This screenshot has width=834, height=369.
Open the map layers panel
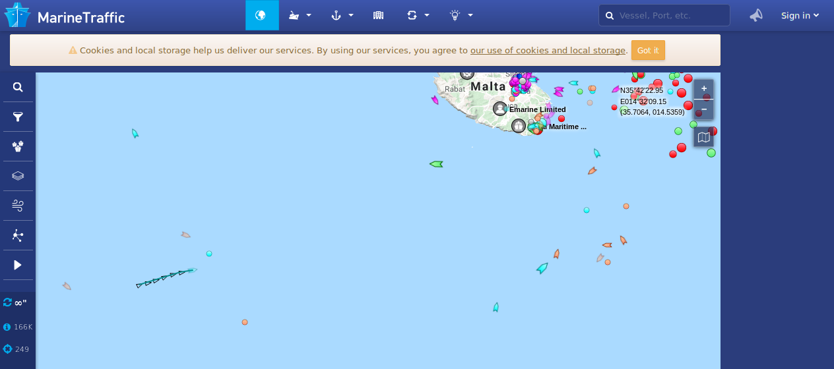(18, 176)
